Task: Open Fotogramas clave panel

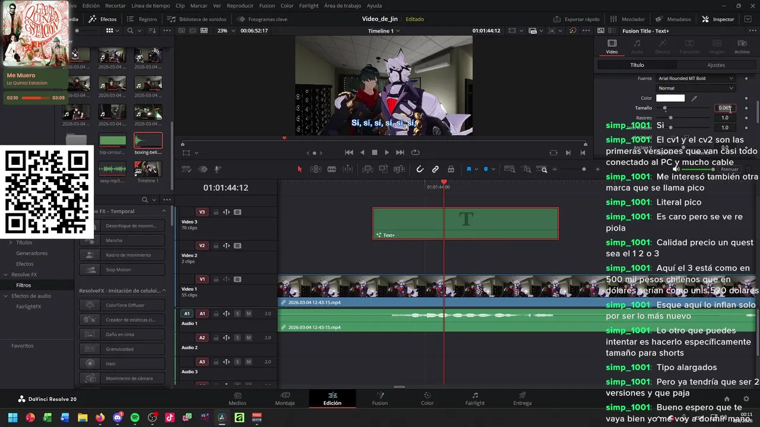Action: 262,19
